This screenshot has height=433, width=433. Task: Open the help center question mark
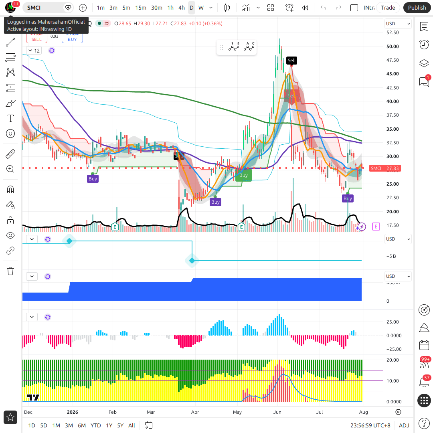click(424, 423)
